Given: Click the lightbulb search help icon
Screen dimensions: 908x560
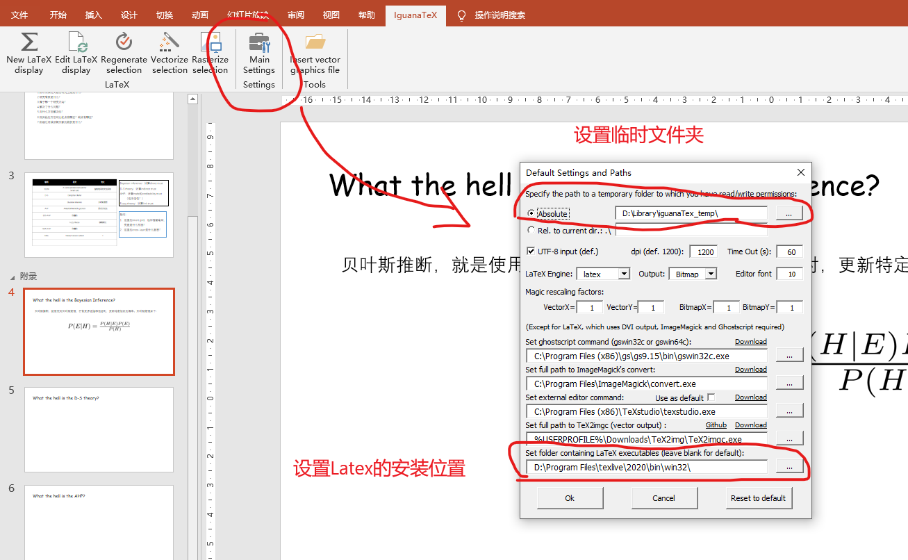Looking at the screenshot, I should (x=461, y=15).
